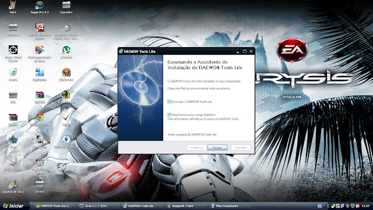Open the Sounddrv folder on desktop

pyautogui.click(x=66, y=5)
